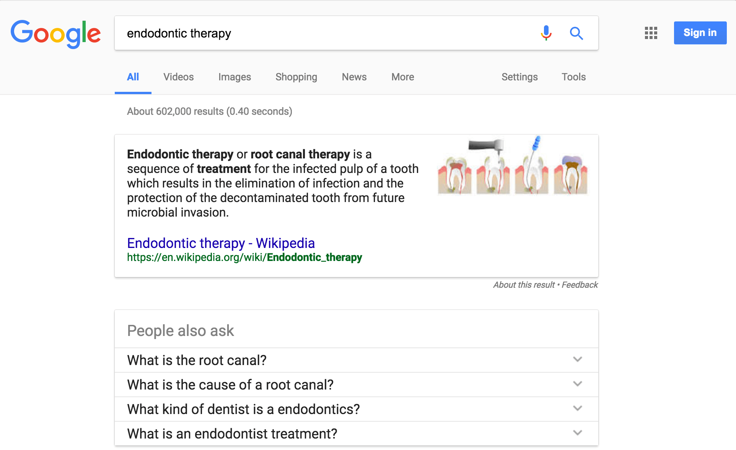Viewport: 736px width, 450px height.
Task: Open the Endodontic therapy - Wikipedia link
Action: (x=221, y=243)
